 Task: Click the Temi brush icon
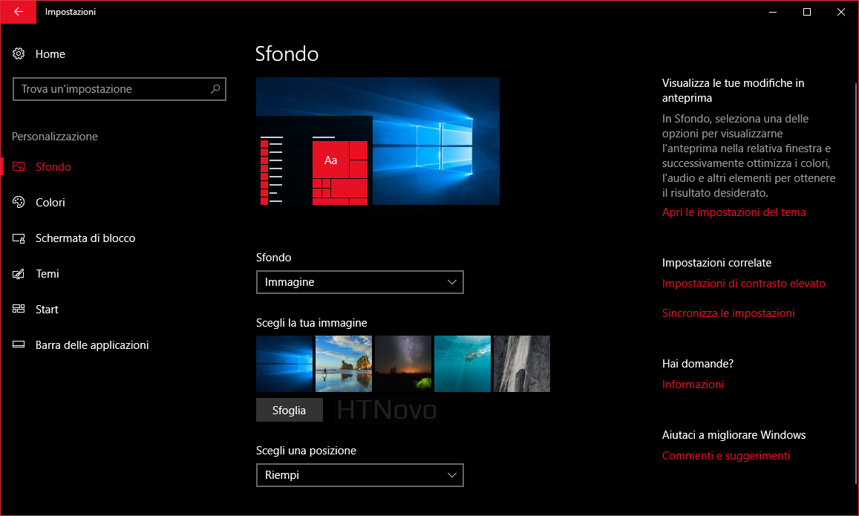tap(19, 274)
